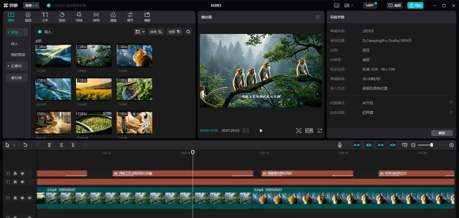Lock the main video track
This screenshot has height=218, width=459.
[x=15, y=198]
